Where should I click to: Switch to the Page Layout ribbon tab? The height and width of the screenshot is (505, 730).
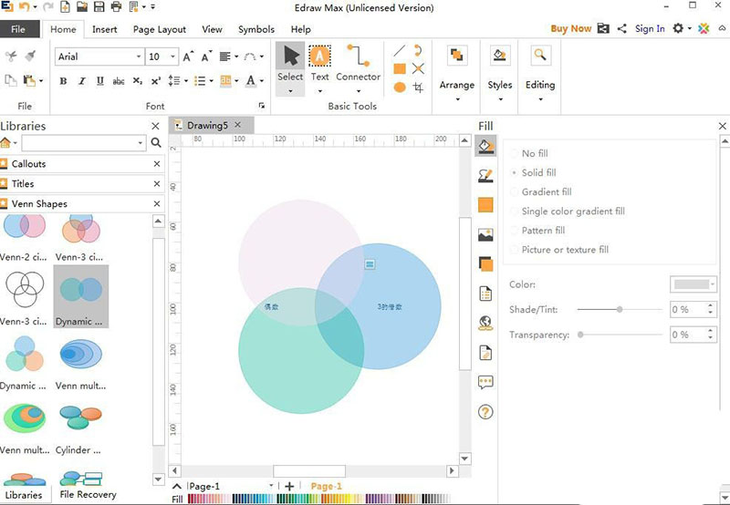[x=160, y=29]
